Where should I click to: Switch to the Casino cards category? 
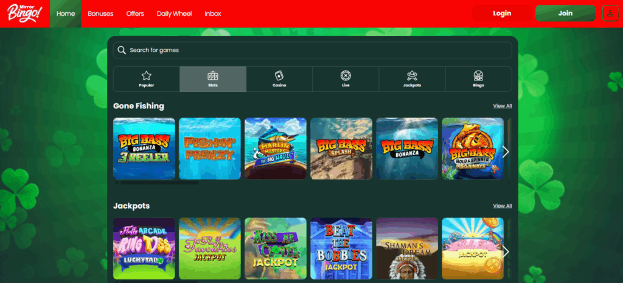click(x=279, y=79)
